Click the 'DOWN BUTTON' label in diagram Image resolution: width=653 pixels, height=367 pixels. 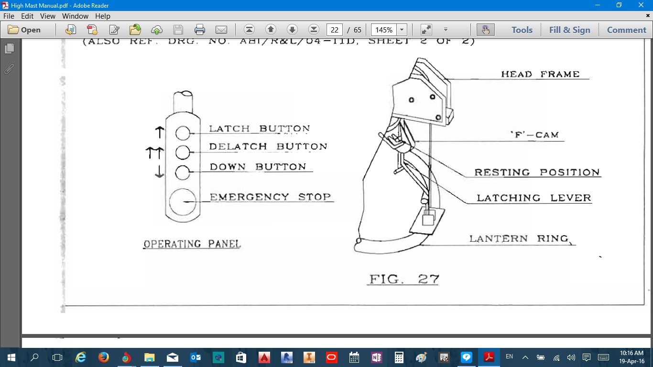point(258,167)
